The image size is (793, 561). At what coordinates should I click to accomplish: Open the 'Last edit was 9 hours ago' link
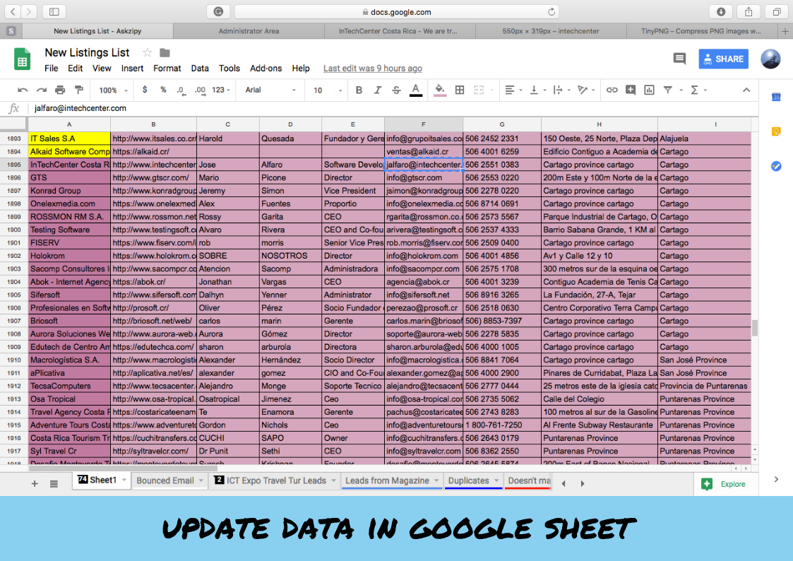(372, 69)
